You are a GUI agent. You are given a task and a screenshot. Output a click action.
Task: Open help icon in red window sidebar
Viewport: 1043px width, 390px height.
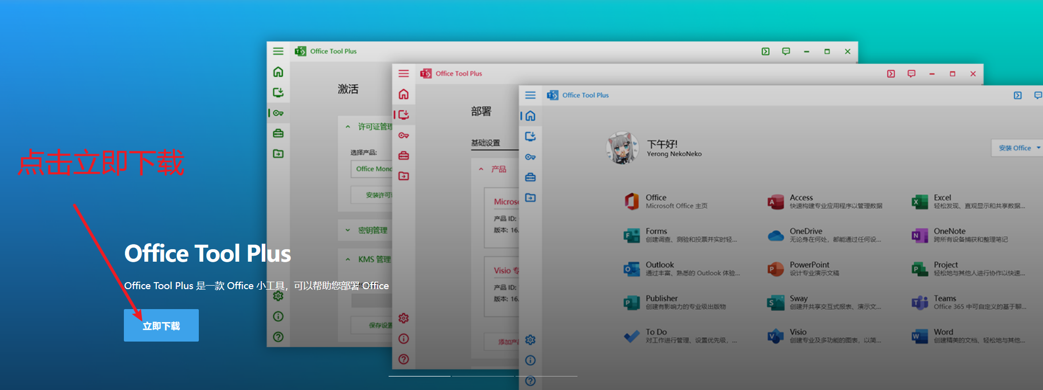[404, 359]
